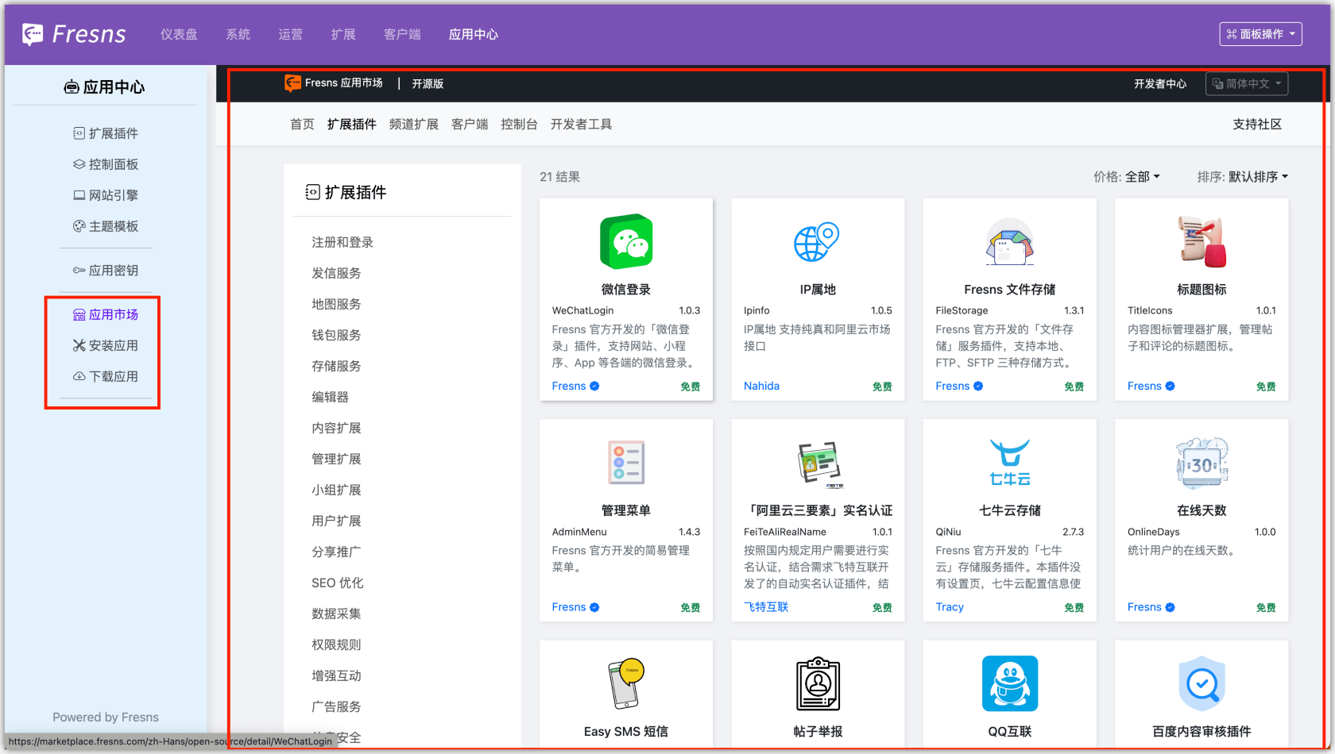The image size is (1335, 754).
Task: Filter by 用户扩展 category
Action: click(x=336, y=521)
